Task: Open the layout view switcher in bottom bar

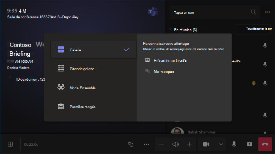Action: coord(10,144)
